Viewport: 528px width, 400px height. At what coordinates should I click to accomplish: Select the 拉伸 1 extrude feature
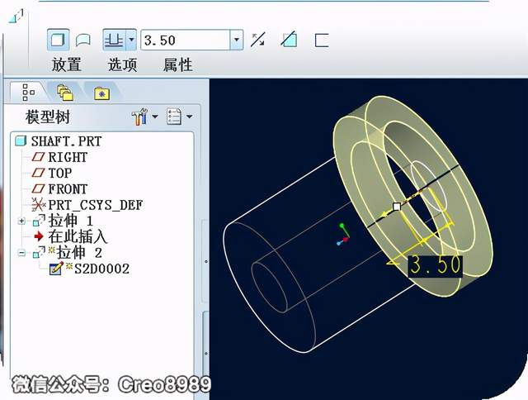coord(71,221)
